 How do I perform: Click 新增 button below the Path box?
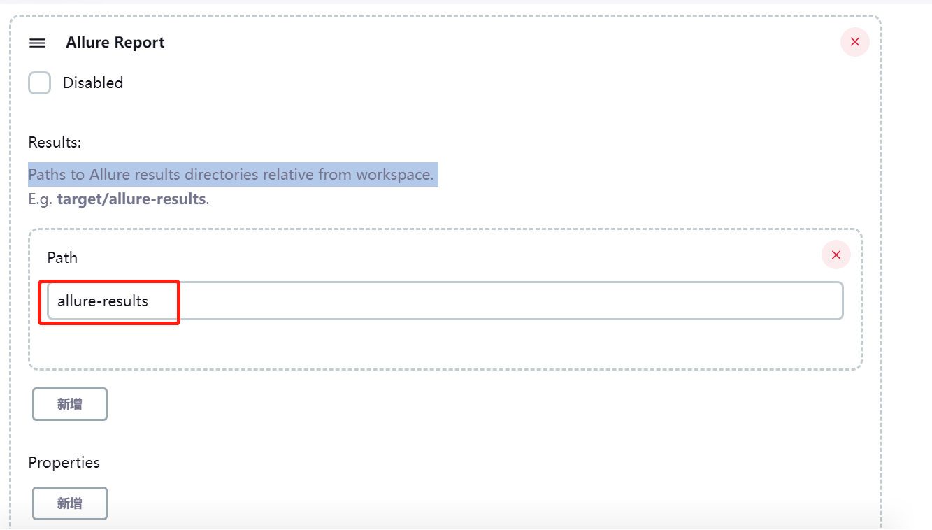70,404
